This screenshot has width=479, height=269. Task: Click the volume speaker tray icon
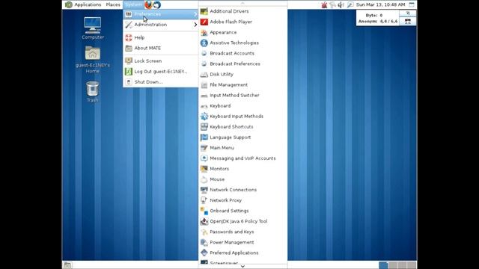tap(341, 4)
